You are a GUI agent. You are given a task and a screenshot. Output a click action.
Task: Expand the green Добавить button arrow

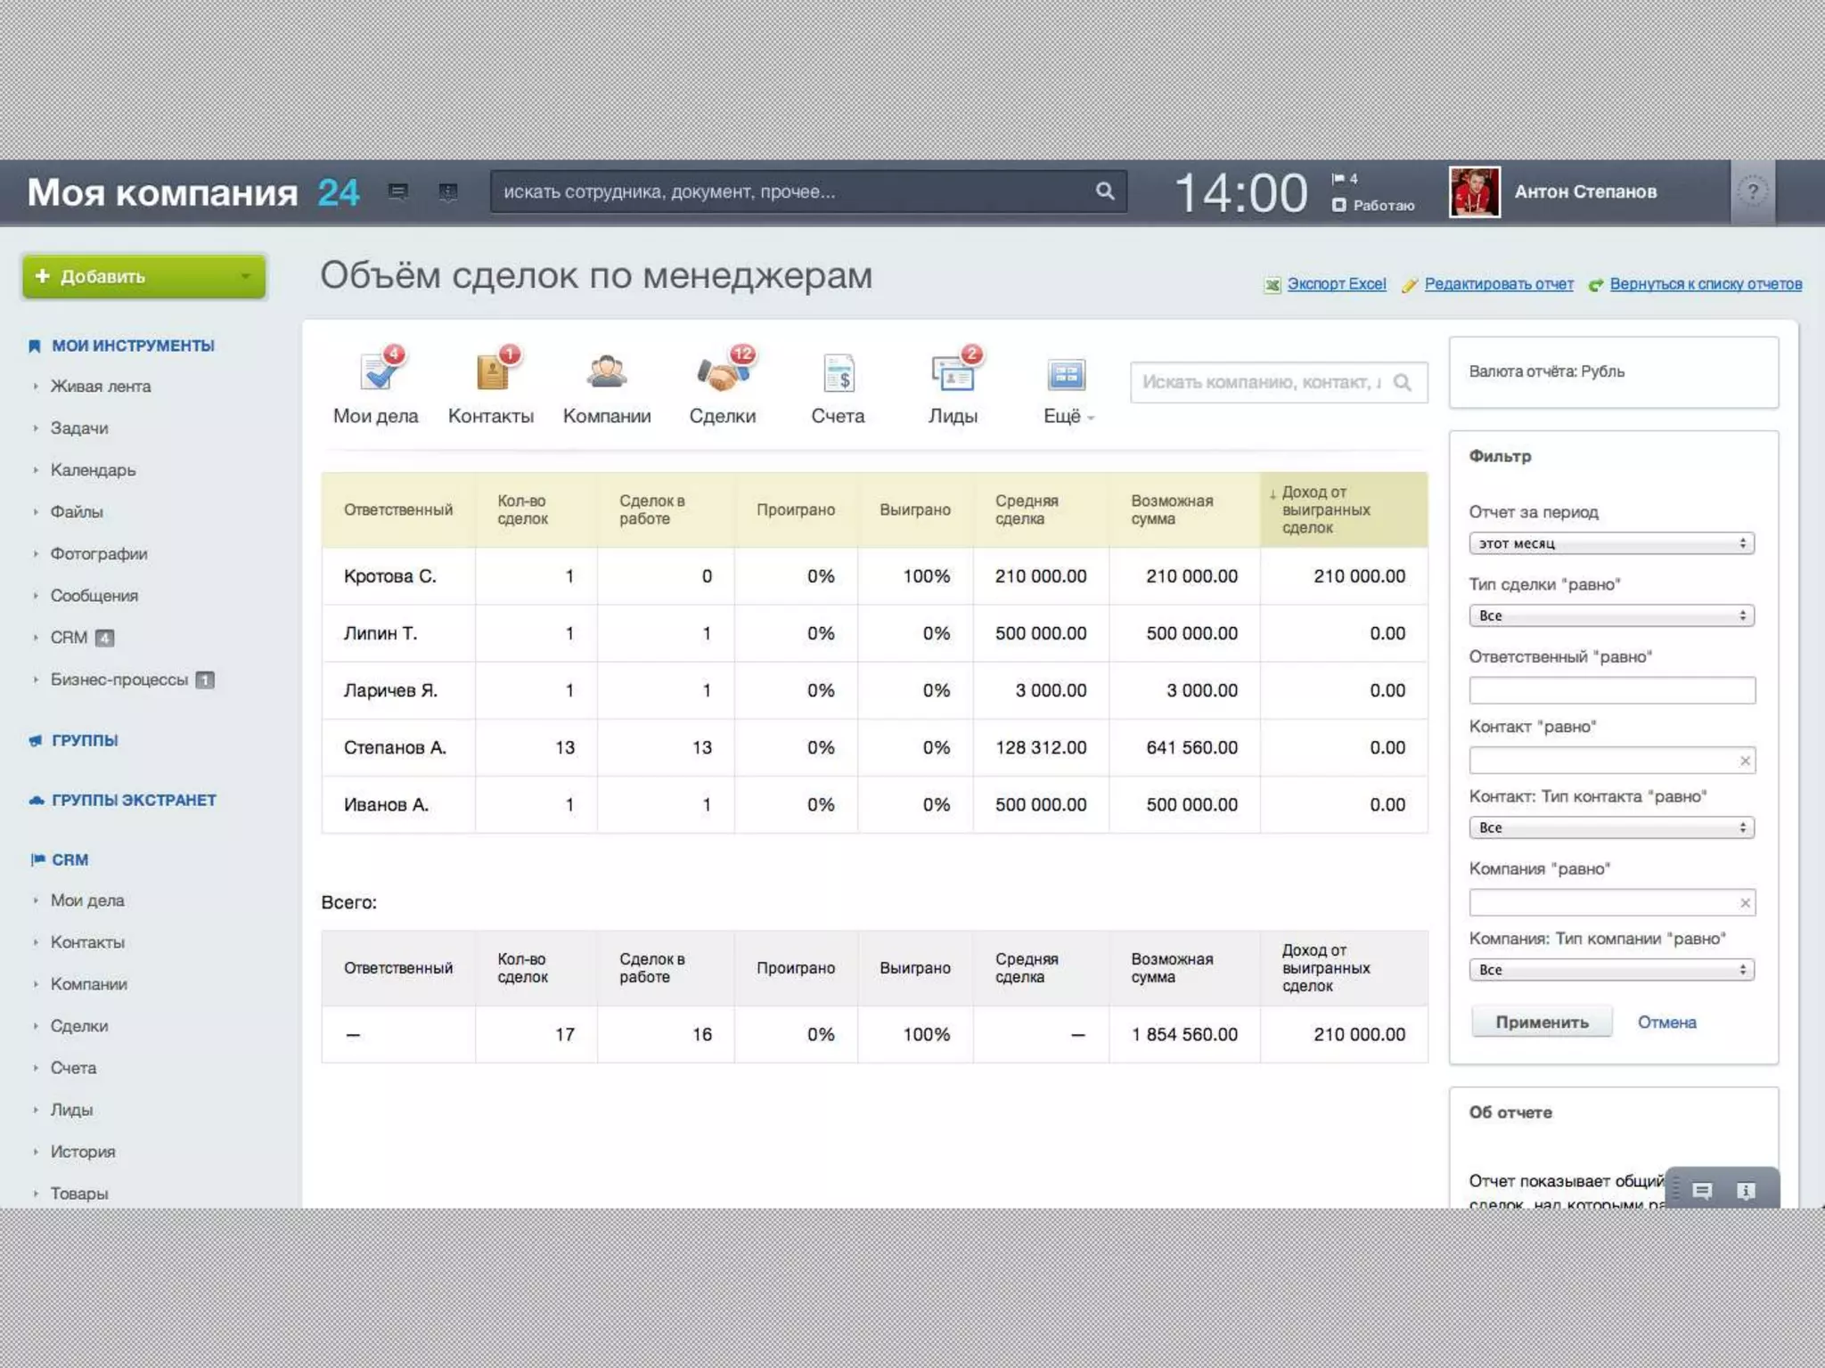(246, 277)
